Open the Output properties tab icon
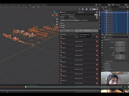Screen dimensions: 129x96 pos(102,43)
